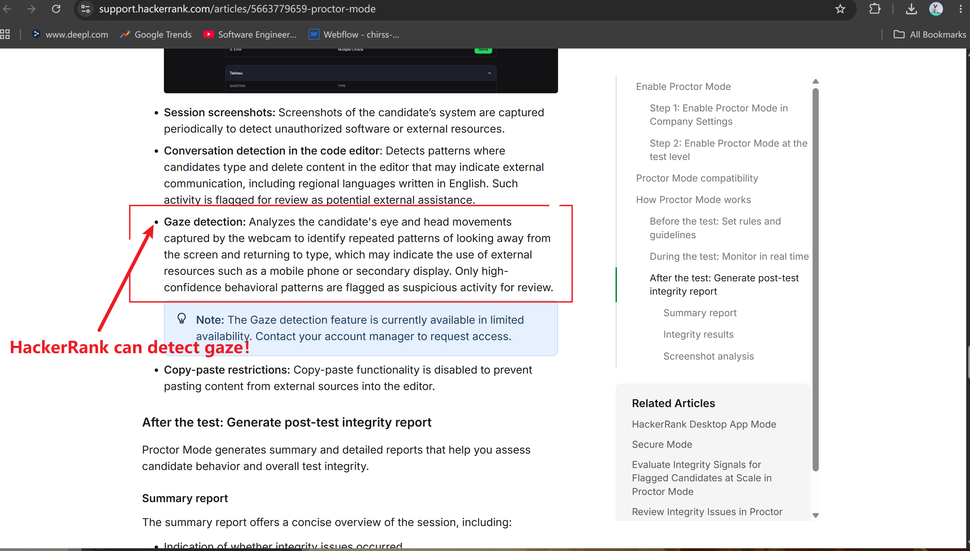Viewport: 970px width, 551px height.
Task: Click the lightbulb icon in Gaze detection note
Action: pos(181,318)
